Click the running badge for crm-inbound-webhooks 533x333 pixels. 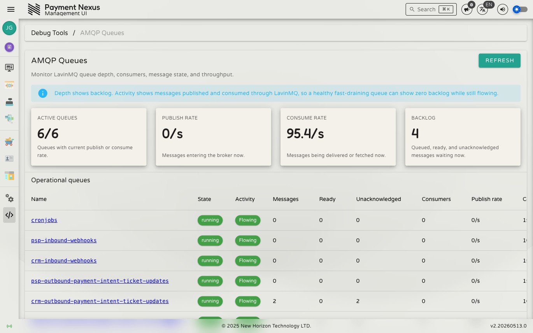point(210,261)
